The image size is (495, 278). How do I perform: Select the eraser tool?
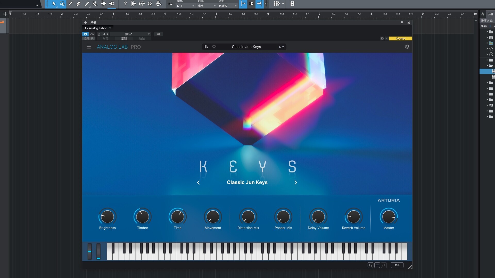click(x=78, y=4)
